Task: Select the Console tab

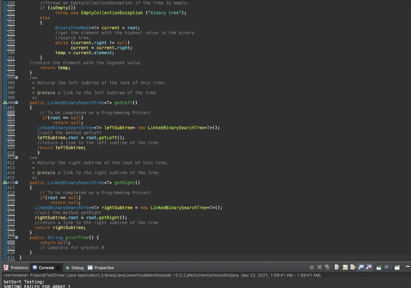Action: click(46, 268)
